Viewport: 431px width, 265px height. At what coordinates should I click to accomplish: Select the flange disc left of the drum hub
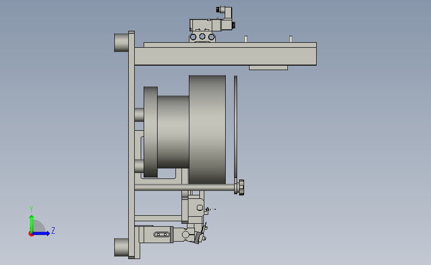pos(151,132)
